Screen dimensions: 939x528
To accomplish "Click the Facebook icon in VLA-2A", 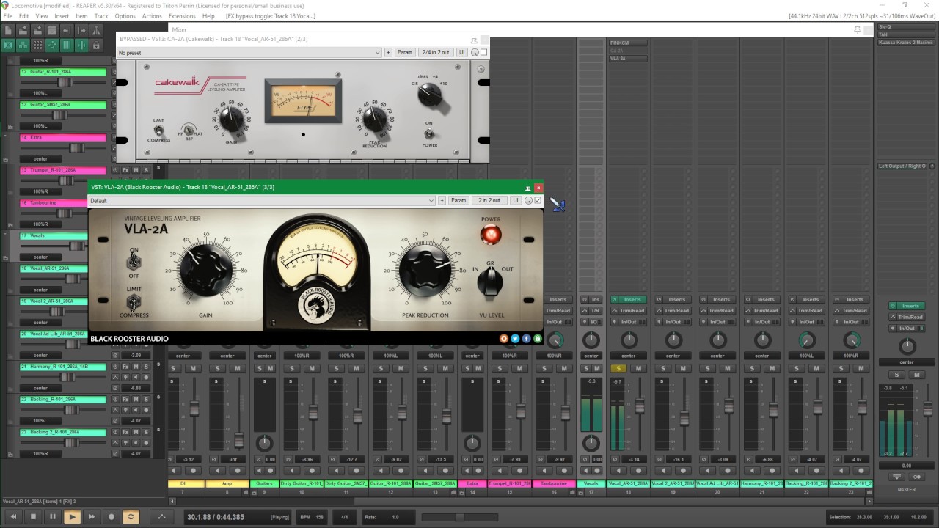I will tap(527, 339).
